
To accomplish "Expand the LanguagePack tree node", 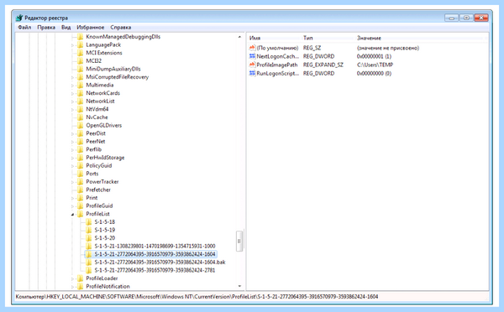I will point(72,45).
